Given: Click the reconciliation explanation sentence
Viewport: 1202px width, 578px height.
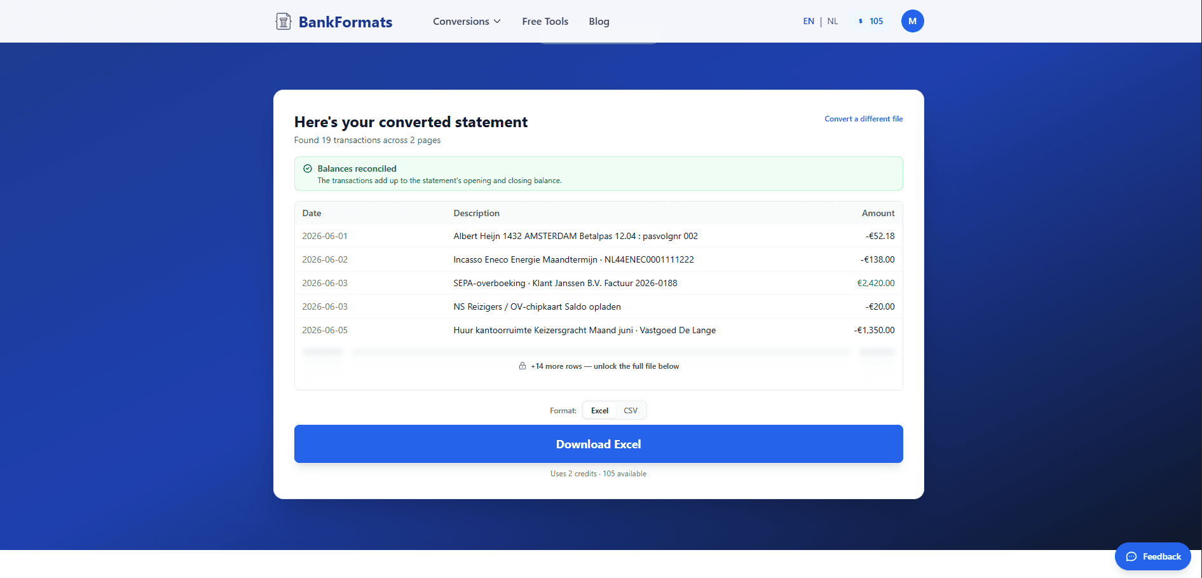Looking at the screenshot, I should pos(439,181).
